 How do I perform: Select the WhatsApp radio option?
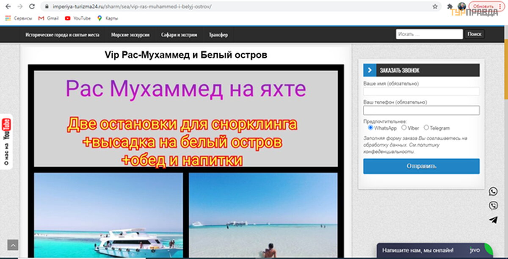(x=370, y=127)
